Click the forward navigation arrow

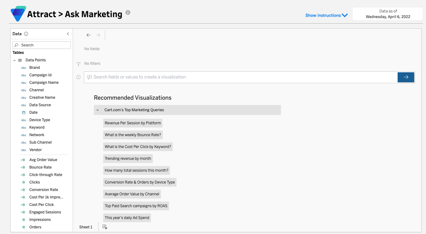click(x=98, y=35)
